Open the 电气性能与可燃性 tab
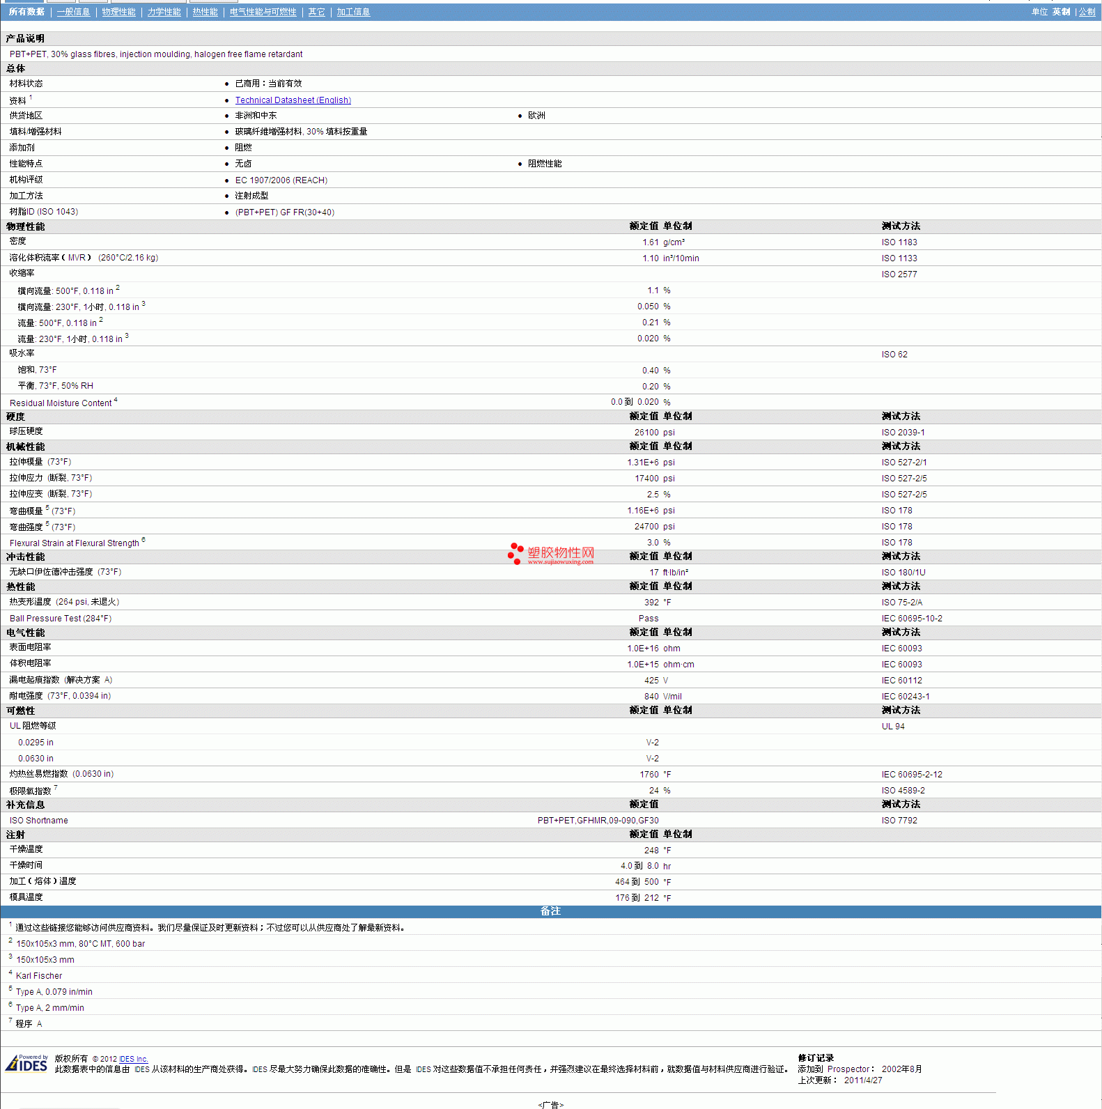The image size is (1102, 1109). 263,12
